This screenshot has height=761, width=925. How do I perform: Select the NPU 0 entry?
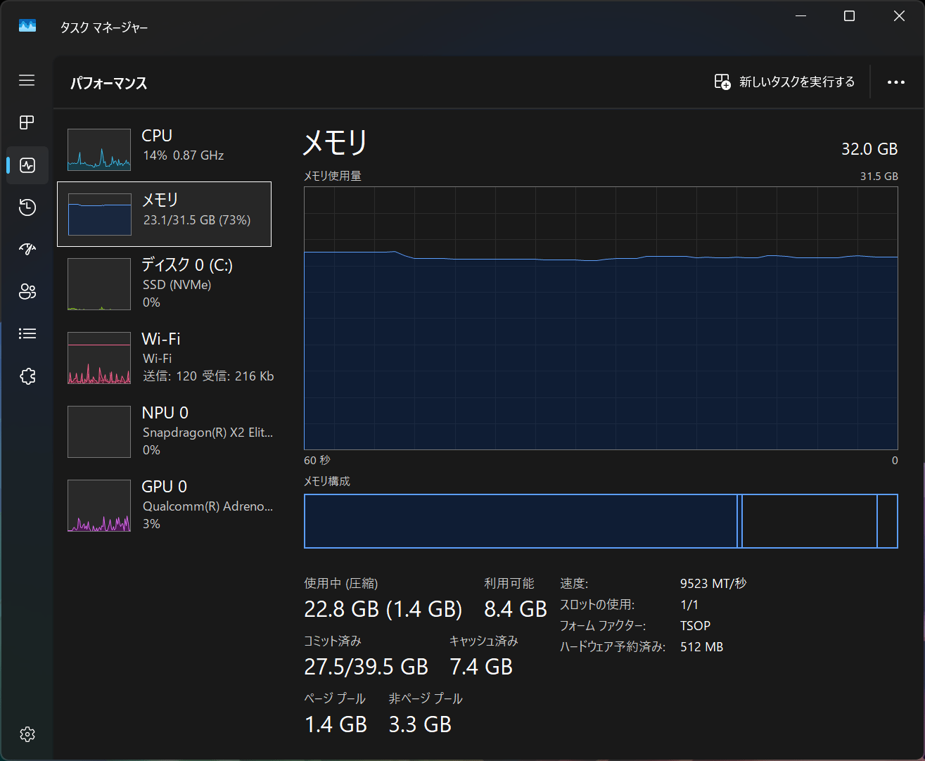click(164, 431)
